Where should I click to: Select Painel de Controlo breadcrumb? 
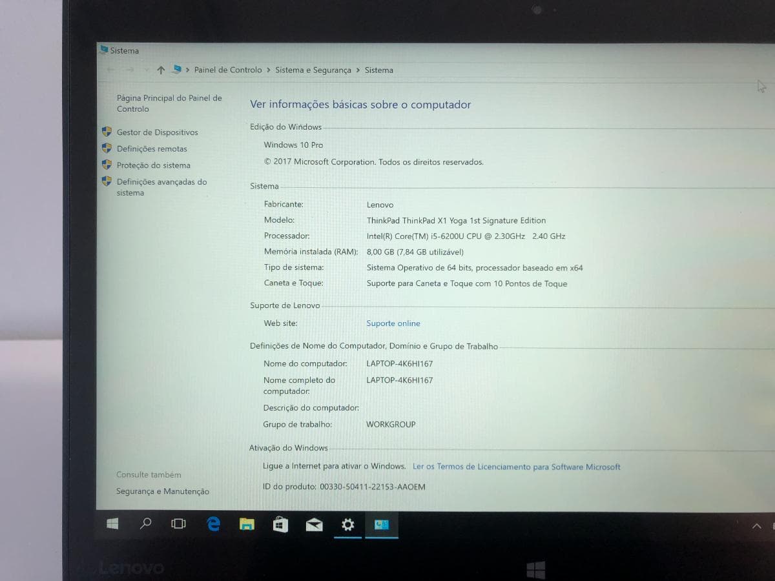(228, 70)
